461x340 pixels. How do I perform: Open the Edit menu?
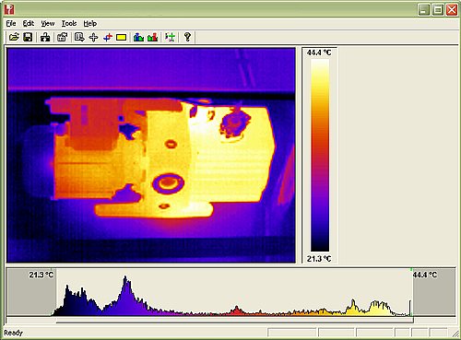coord(29,23)
